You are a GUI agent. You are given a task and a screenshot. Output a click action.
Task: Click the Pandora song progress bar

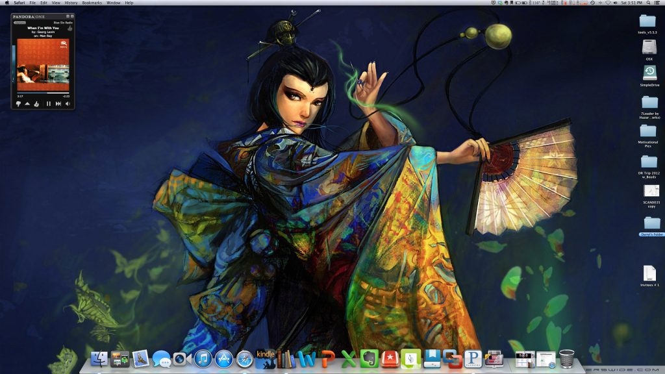43,93
